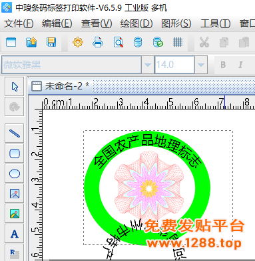Click the printer icon to print
This screenshot has height=261, width=255.
98,42
